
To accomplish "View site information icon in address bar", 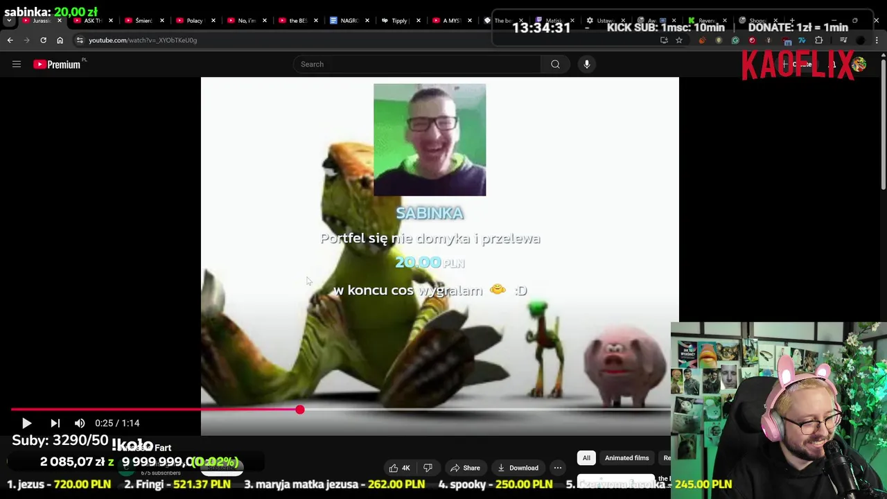I will 80,40.
